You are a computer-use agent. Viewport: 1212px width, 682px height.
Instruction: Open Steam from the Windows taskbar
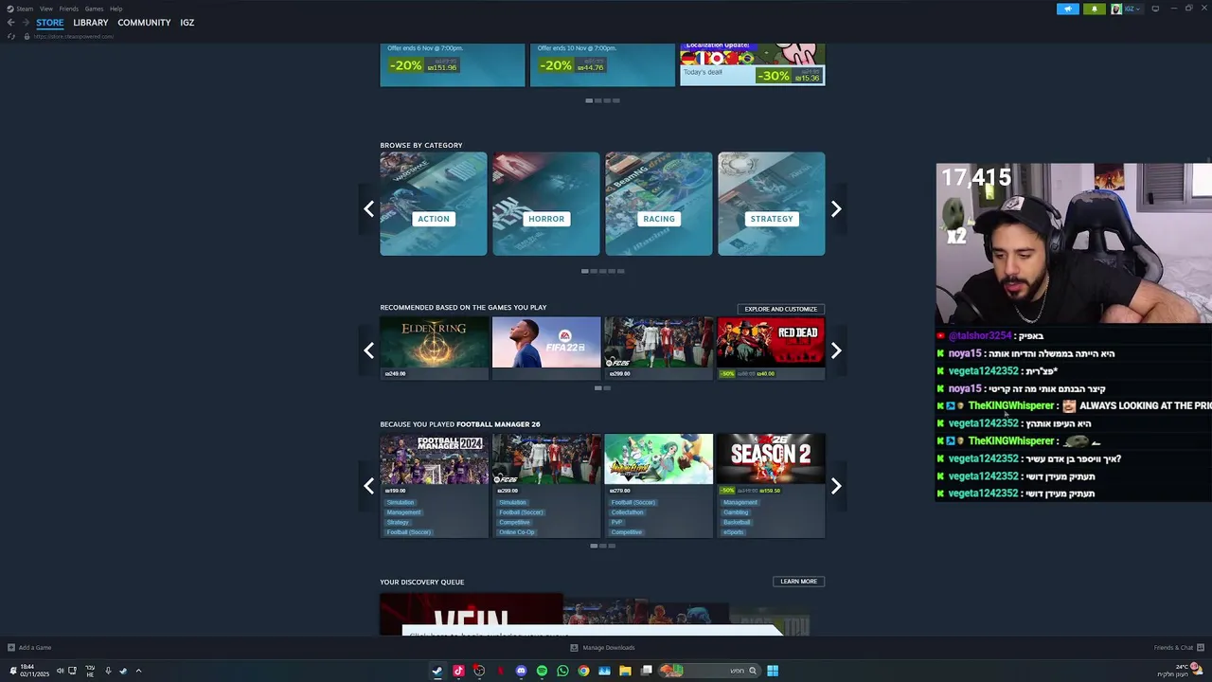pos(437,671)
